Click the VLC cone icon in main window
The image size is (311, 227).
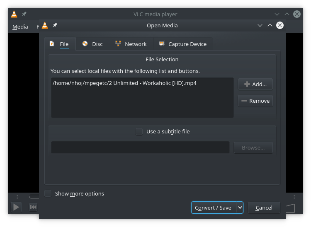[14, 14]
